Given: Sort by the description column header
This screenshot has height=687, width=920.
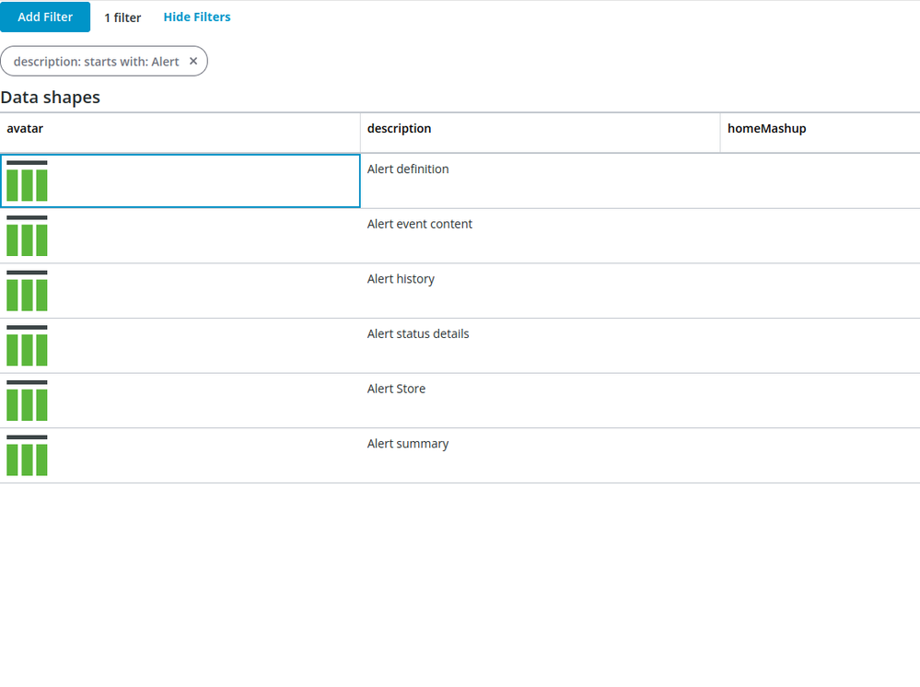Looking at the screenshot, I should pos(399,129).
